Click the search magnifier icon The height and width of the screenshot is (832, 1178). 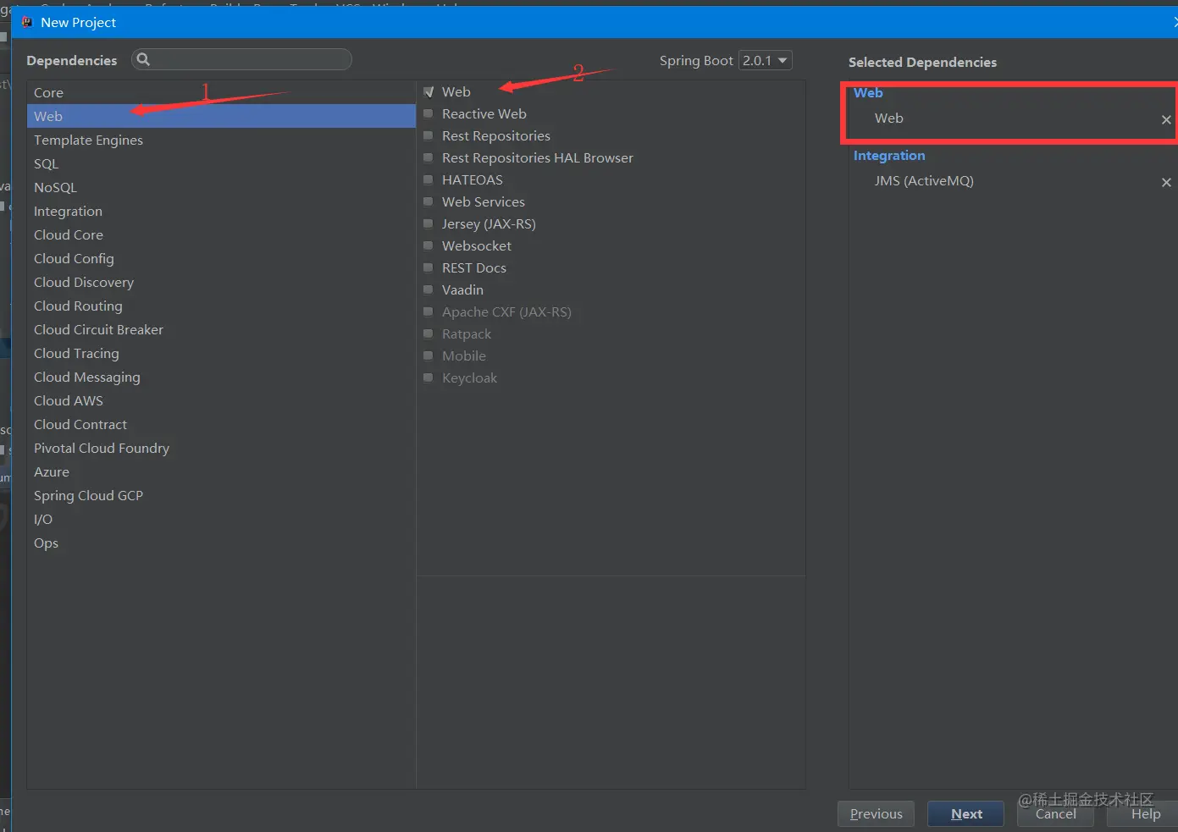143,59
